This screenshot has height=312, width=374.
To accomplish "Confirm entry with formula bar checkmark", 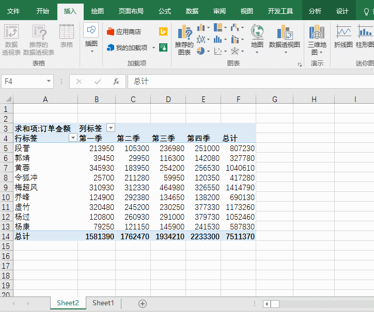I will point(98,81).
